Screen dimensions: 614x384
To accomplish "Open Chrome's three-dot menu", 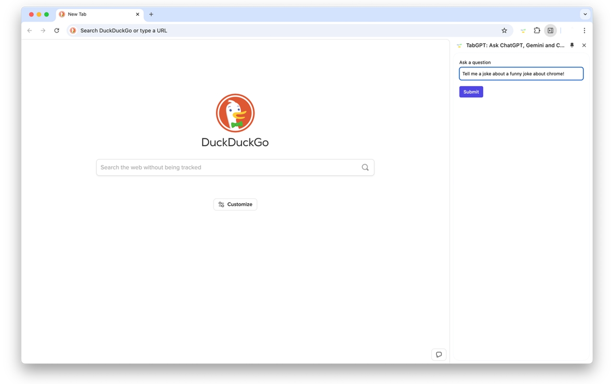I will tap(584, 30).
